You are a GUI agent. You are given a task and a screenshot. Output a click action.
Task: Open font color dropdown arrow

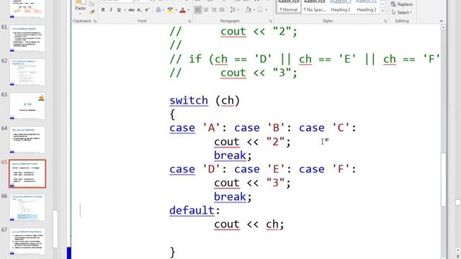188,10
